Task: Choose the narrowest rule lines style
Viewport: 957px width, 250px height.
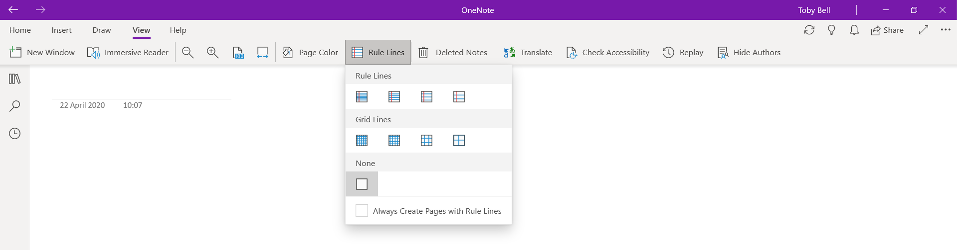Action: pos(362,96)
